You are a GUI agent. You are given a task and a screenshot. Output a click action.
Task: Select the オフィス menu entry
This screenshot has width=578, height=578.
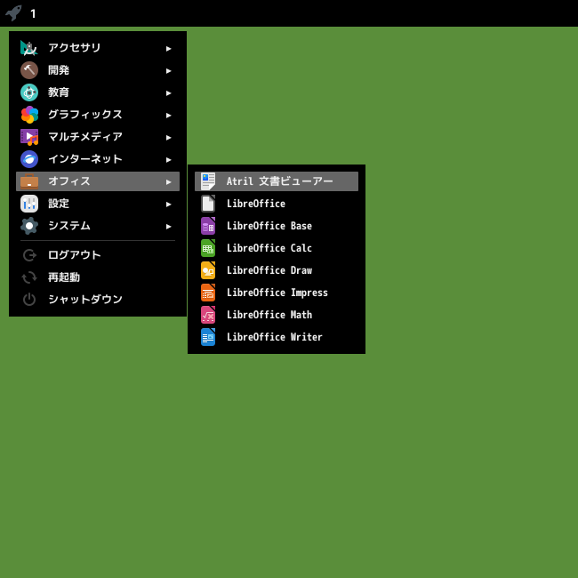pos(98,181)
